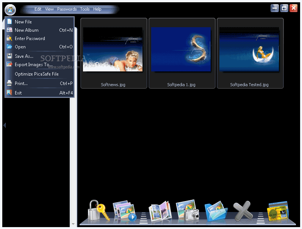The height and width of the screenshot is (229, 302).
Task: Close the PicaSafe window
Action: (293, 8)
